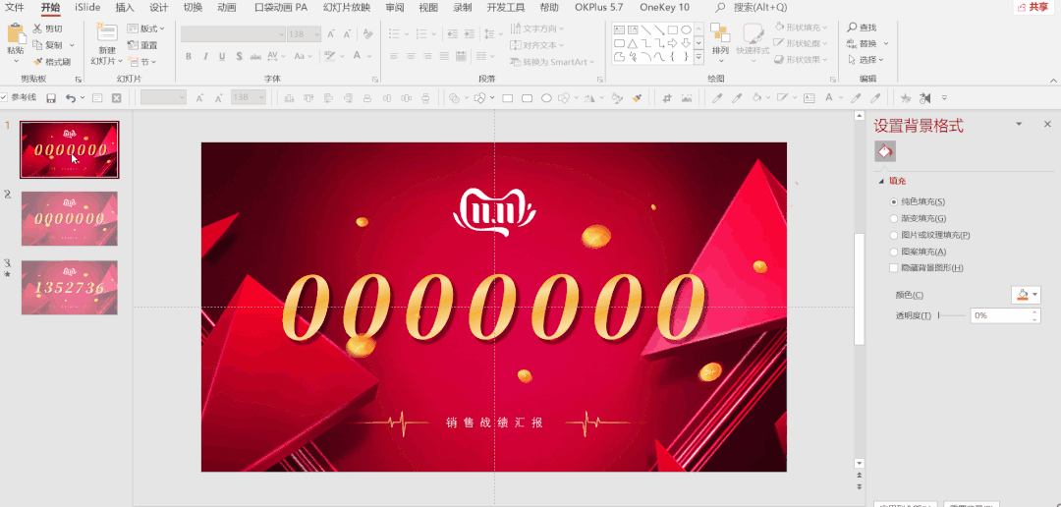This screenshot has width=1061, height=507.
Task: Open the Layout (版式) dropdown
Action: (x=146, y=28)
